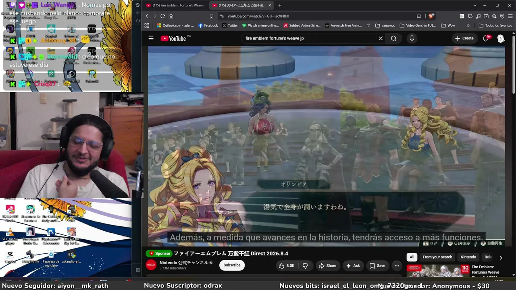
Task: Go forward in the browser
Action: (154, 16)
